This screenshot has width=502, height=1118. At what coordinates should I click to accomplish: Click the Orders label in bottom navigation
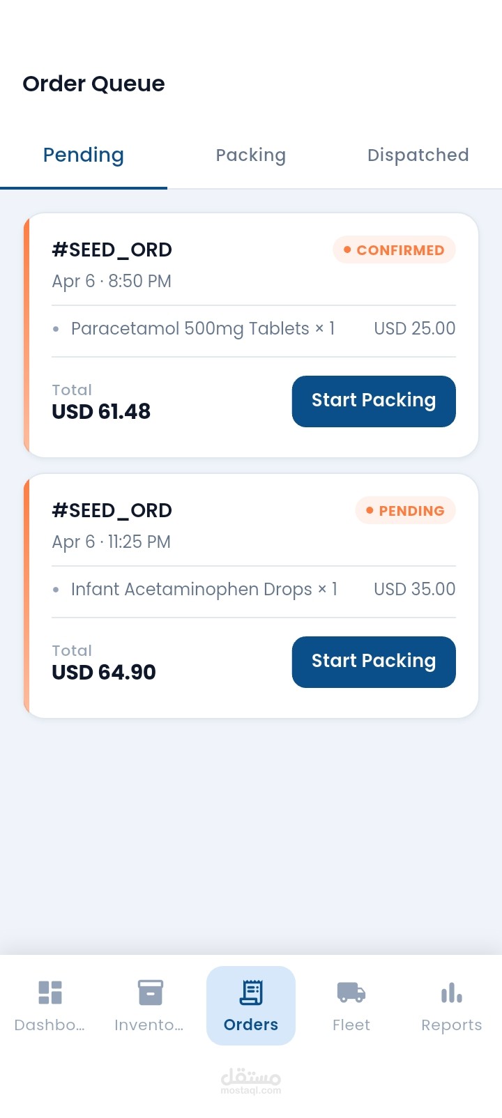pyautogui.click(x=251, y=1025)
